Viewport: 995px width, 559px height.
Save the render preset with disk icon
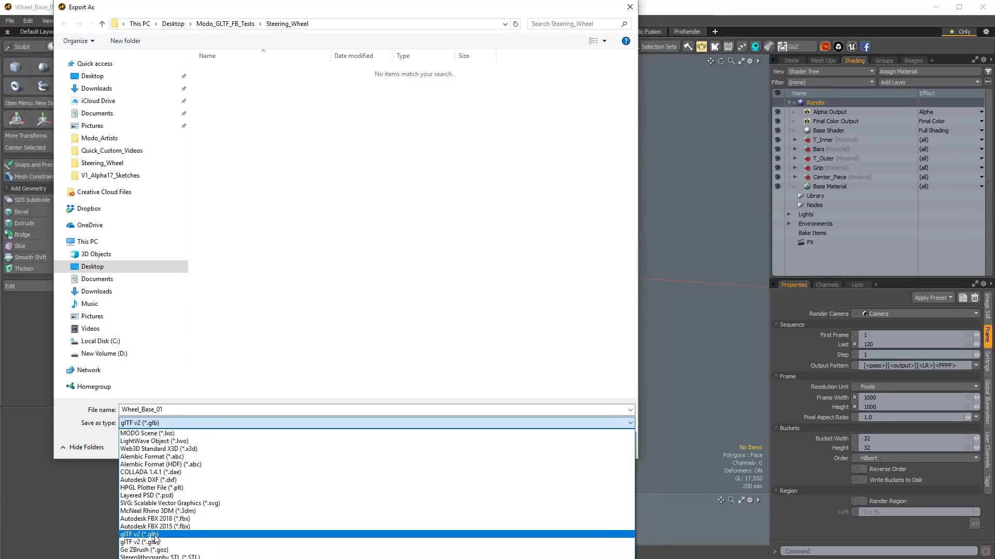(x=963, y=298)
